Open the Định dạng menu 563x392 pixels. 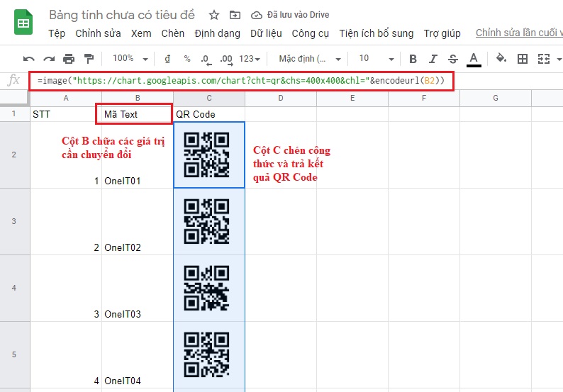[x=217, y=33]
